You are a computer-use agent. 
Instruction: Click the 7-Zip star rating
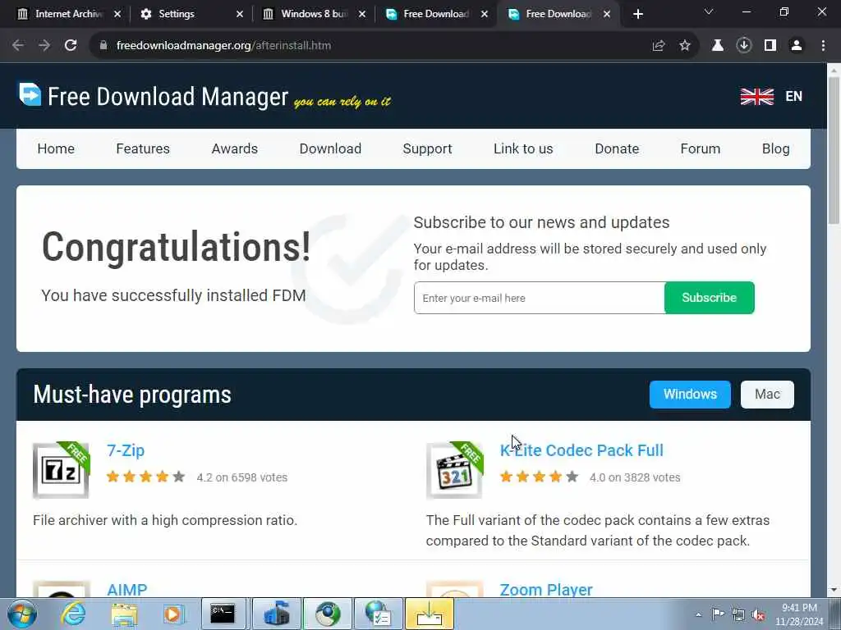(146, 477)
